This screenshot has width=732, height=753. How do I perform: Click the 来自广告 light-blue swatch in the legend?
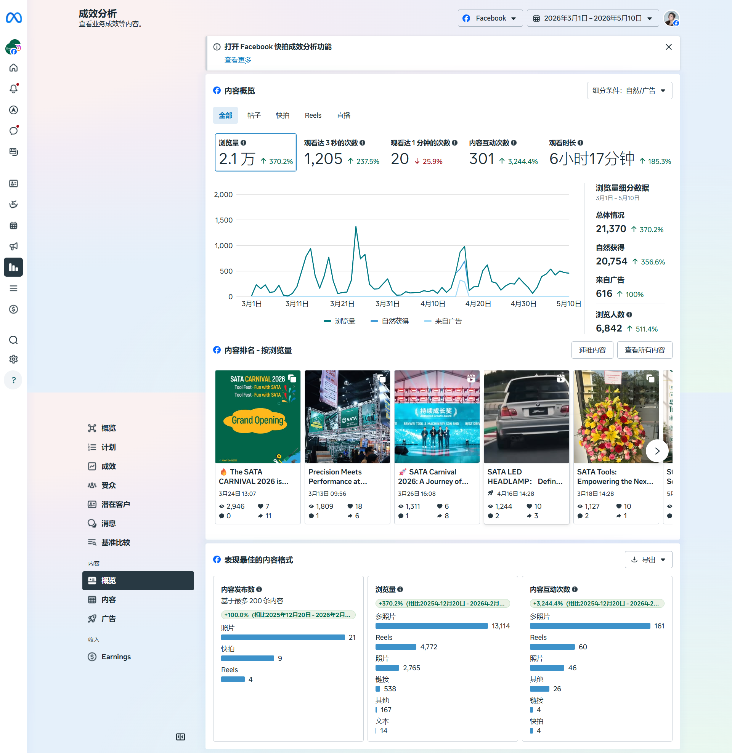tap(427, 321)
